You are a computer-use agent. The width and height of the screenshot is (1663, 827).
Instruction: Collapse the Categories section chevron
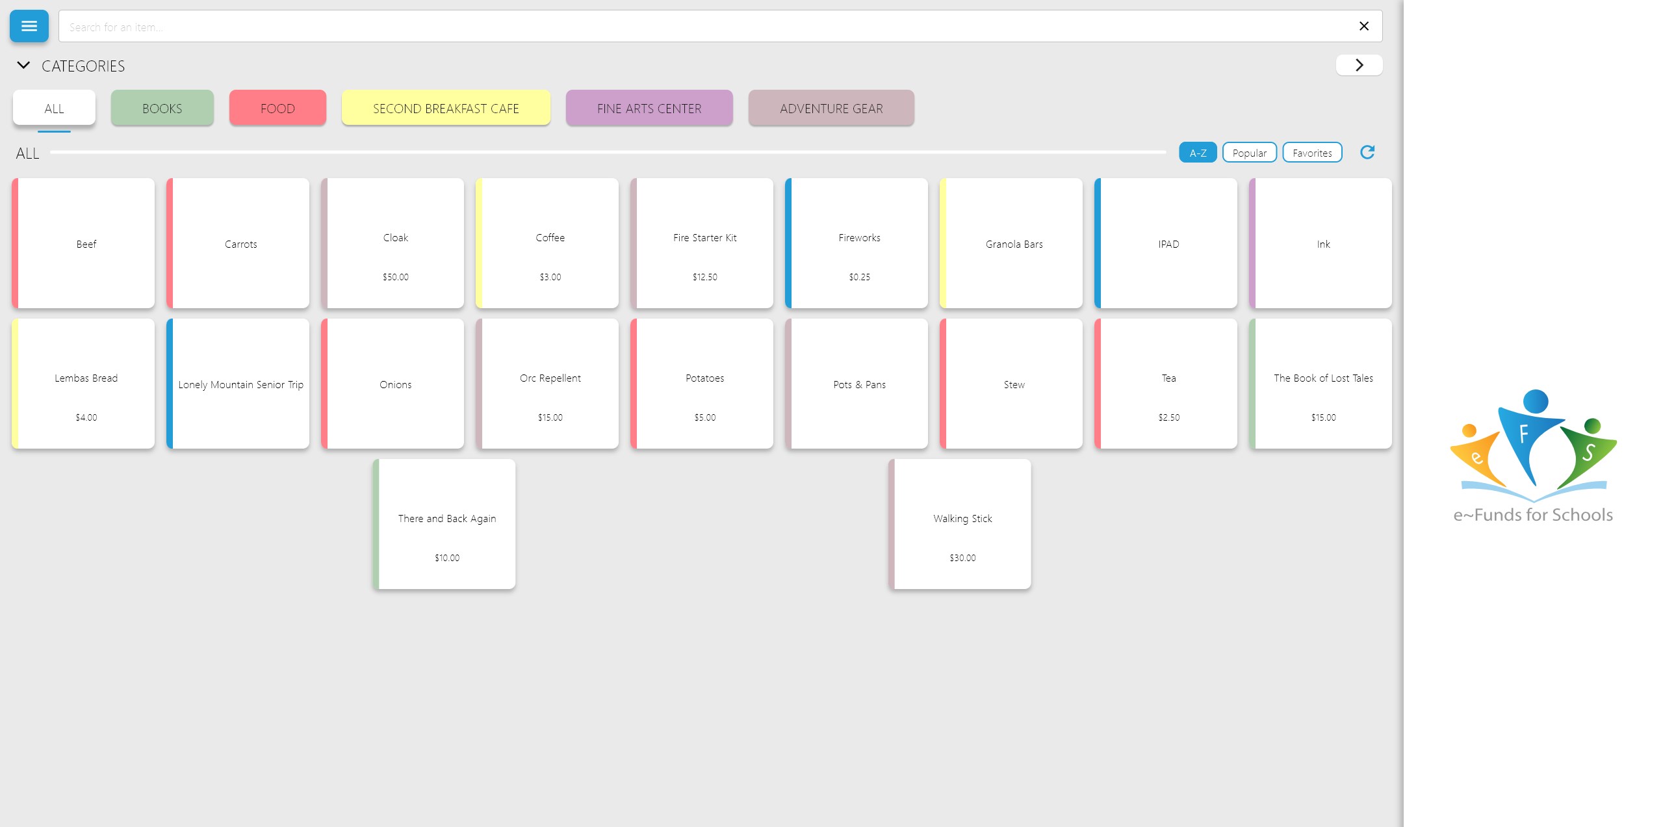(x=23, y=66)
